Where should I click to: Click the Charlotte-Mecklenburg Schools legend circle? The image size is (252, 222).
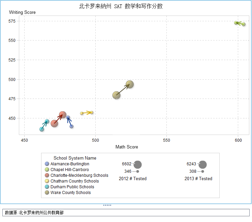coord(47,175)
